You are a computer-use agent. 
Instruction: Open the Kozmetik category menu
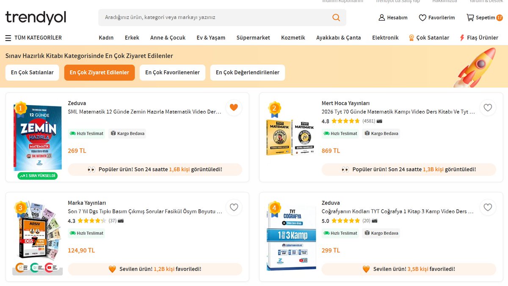pyautogui.click(x=293, y=38)
